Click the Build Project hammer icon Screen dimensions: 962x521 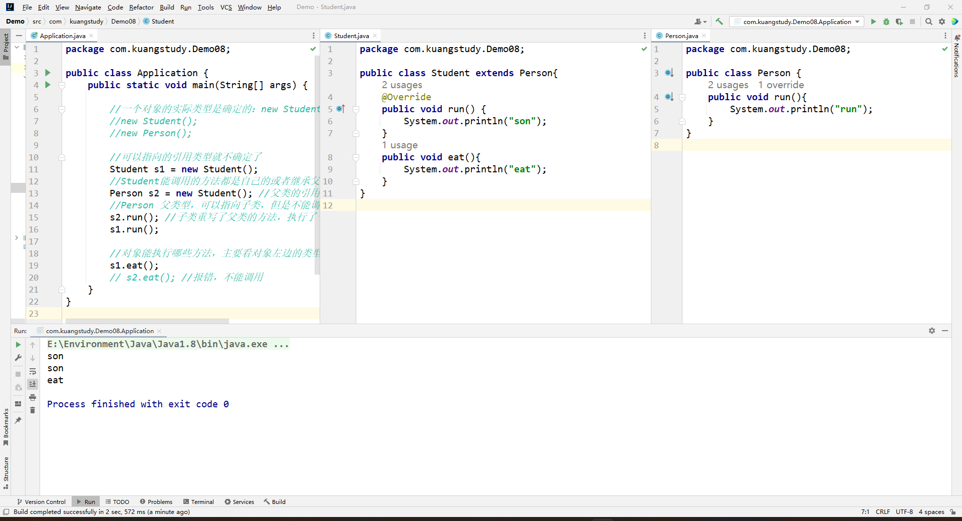tap(719, 22)
